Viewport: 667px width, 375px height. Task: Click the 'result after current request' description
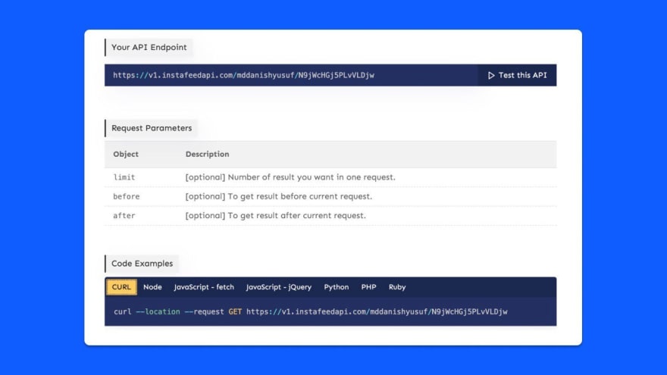(x=276, y=216)
